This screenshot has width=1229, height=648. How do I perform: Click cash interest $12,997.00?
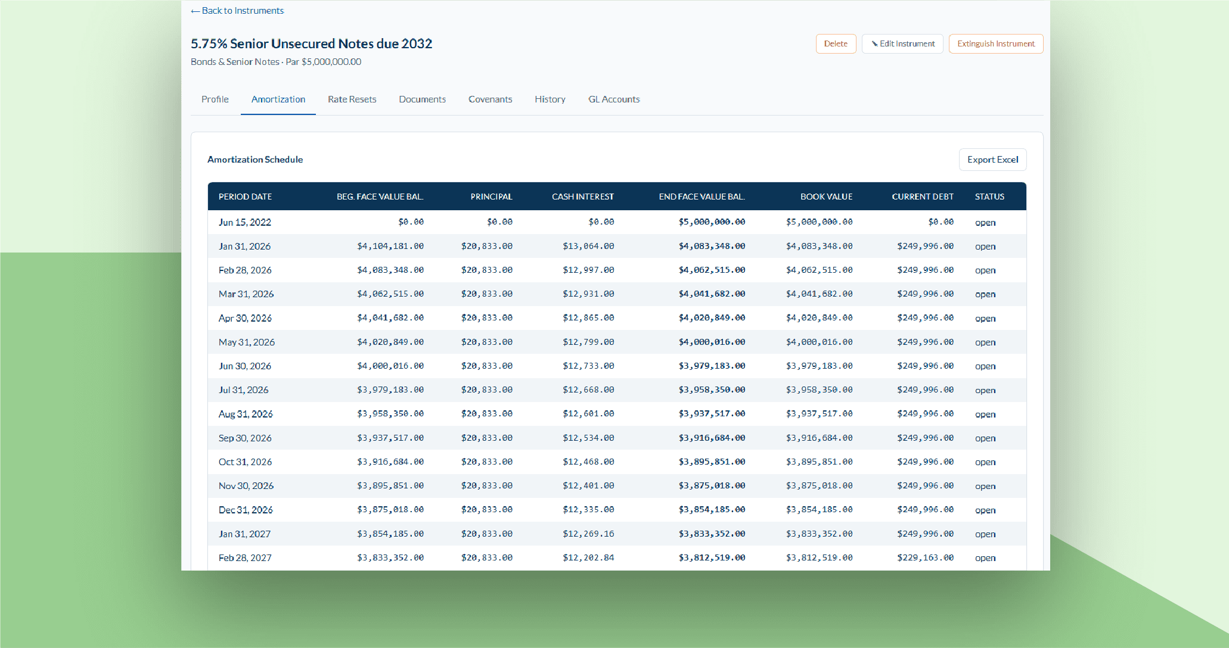pos(588,270)
